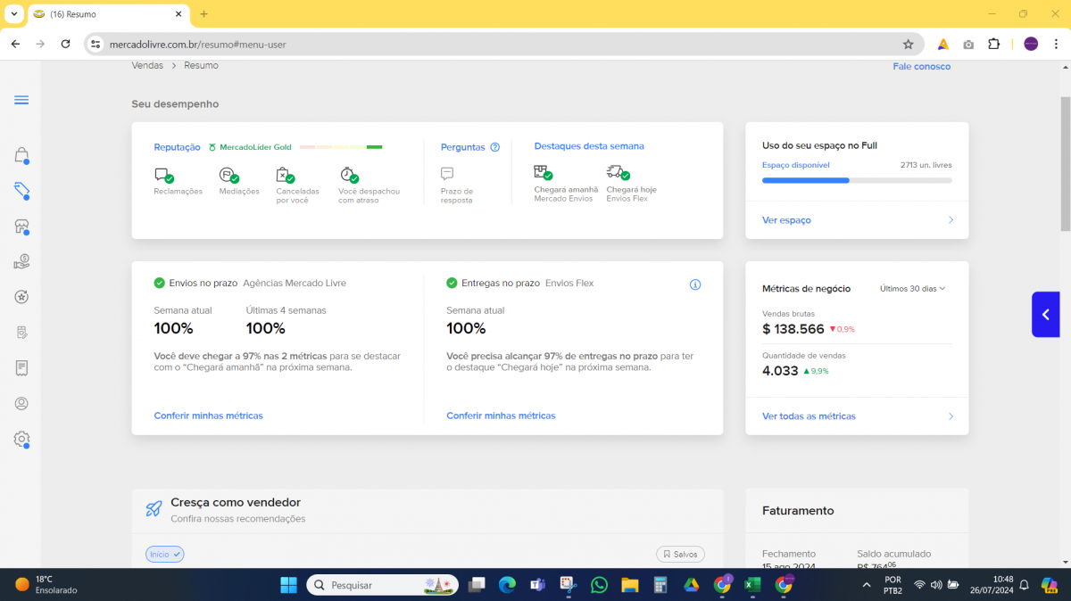Image resolution: width=1071 pixels, height=601 pixels.
Task: Click the MercadoLíder Gold label
Action: 255,147
